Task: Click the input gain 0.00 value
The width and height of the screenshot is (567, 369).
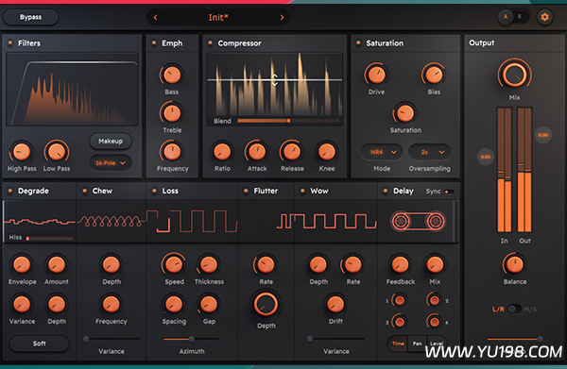Action: pos(486,157)
